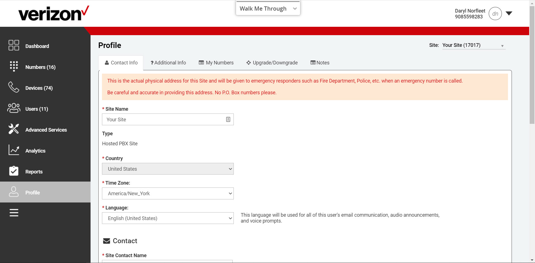Click the Numbers keypad icon

14,66
